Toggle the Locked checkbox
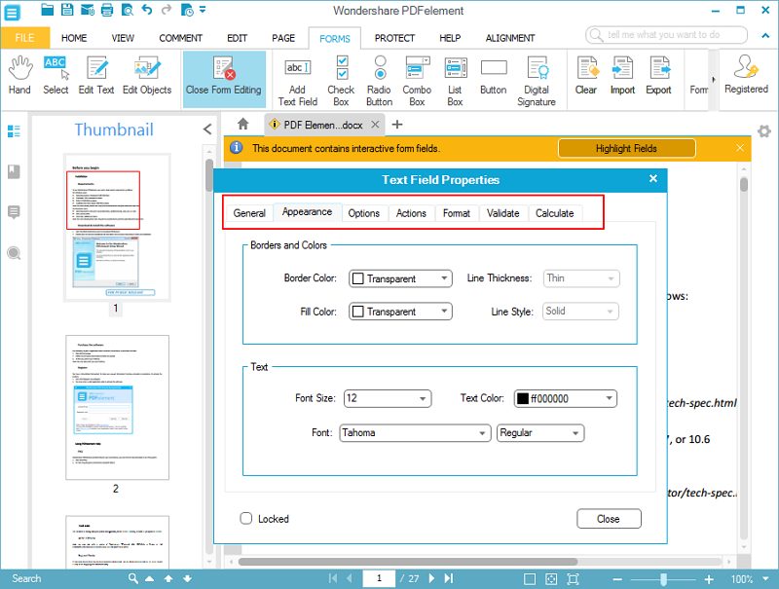 coord(246,519)
